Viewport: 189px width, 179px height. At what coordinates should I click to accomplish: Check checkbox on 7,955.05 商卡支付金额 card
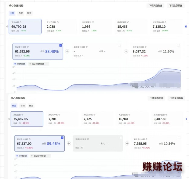coord(179,138)
